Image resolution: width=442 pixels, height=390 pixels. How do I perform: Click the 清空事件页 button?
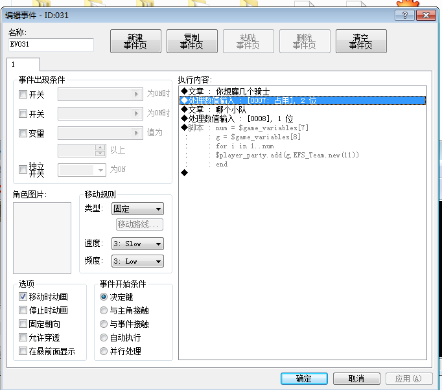(361, 41)
